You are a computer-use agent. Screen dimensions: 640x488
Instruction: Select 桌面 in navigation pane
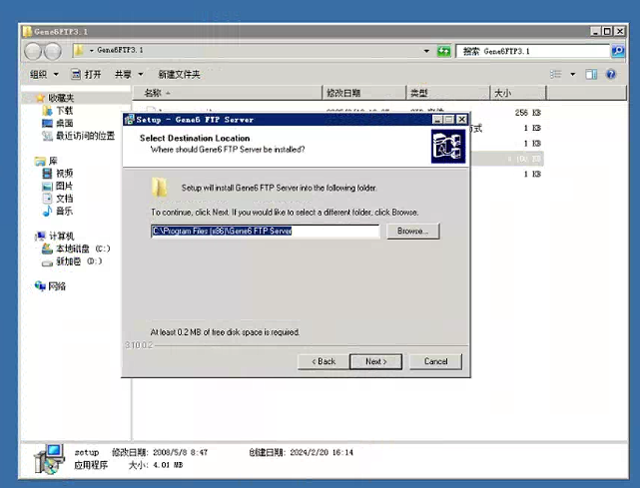63,123
